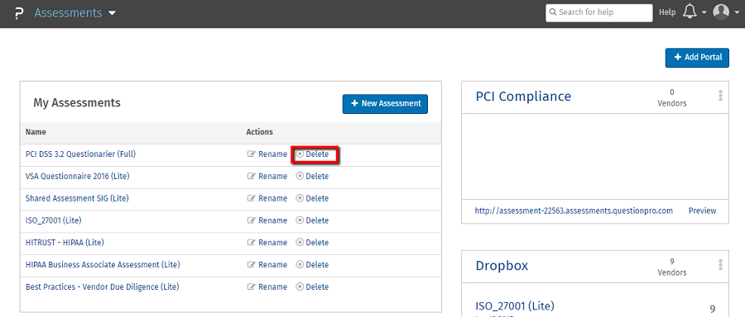The height and width of the screenshot is (317, 745).
Task: Expand the dropdown arrow beside the avatar
Action: click(736, 12)
